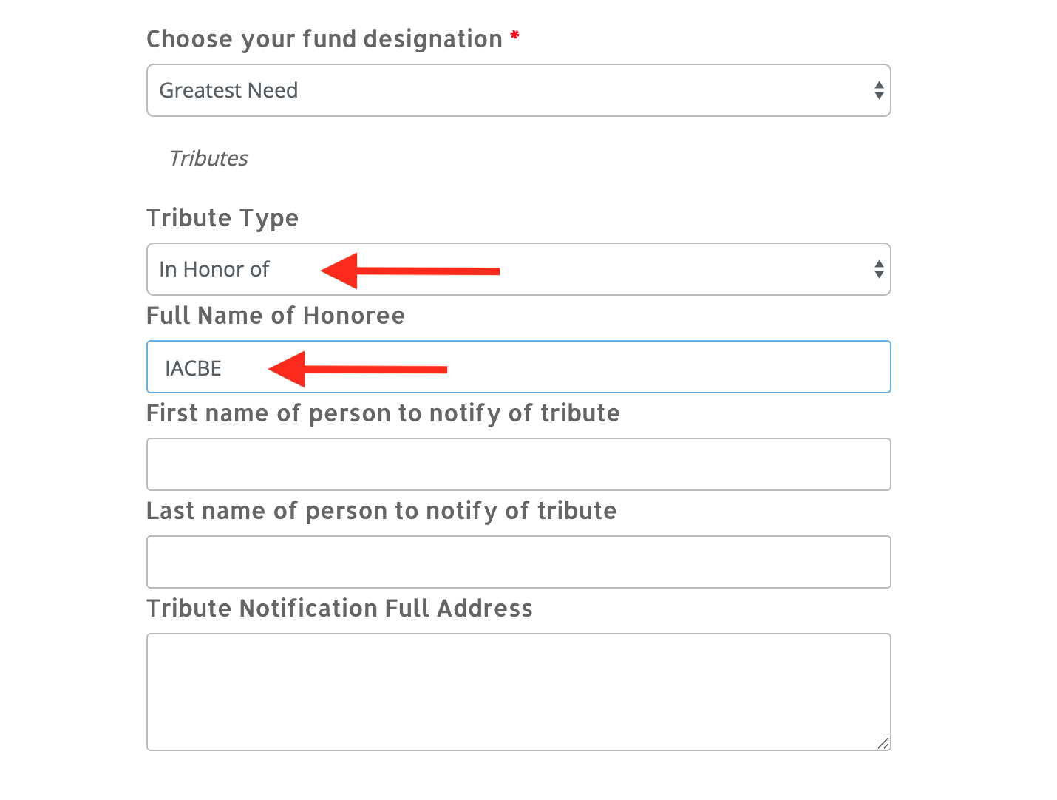Screen dimensions: 1057x800
Task: Click the italic Tributes section heading
Action: tap(208, 158)
